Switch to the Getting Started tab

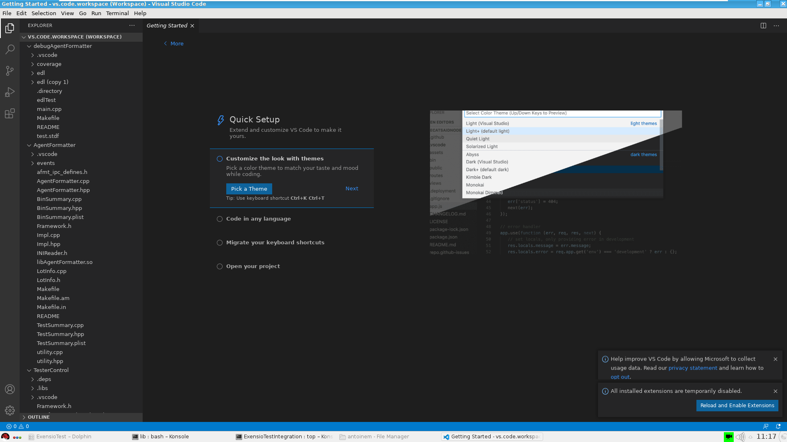[167, 25]
